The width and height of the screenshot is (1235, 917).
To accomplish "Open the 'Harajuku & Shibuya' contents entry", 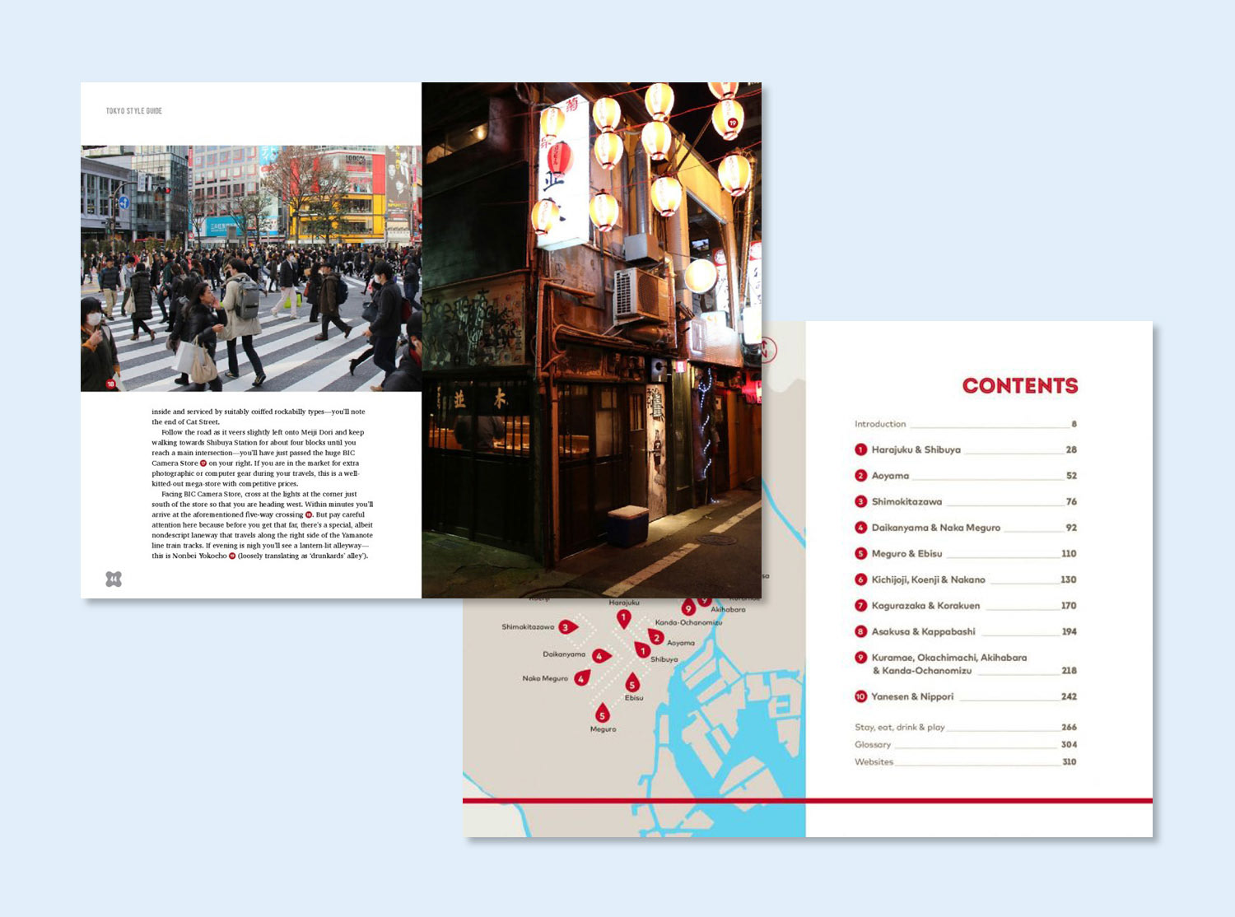I will point(966,449).
